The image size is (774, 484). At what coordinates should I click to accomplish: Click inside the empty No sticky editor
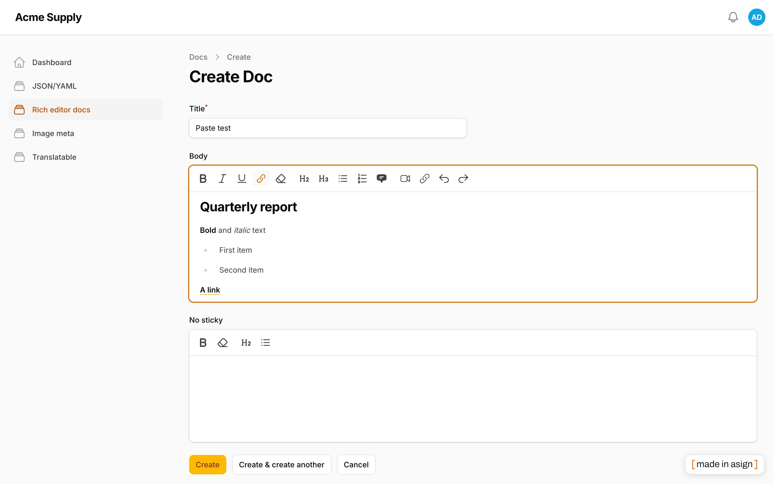tap(473, 399)
